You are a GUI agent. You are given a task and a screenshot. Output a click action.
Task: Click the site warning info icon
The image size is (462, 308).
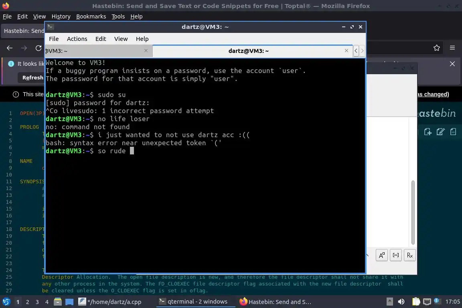coord(16,94)
